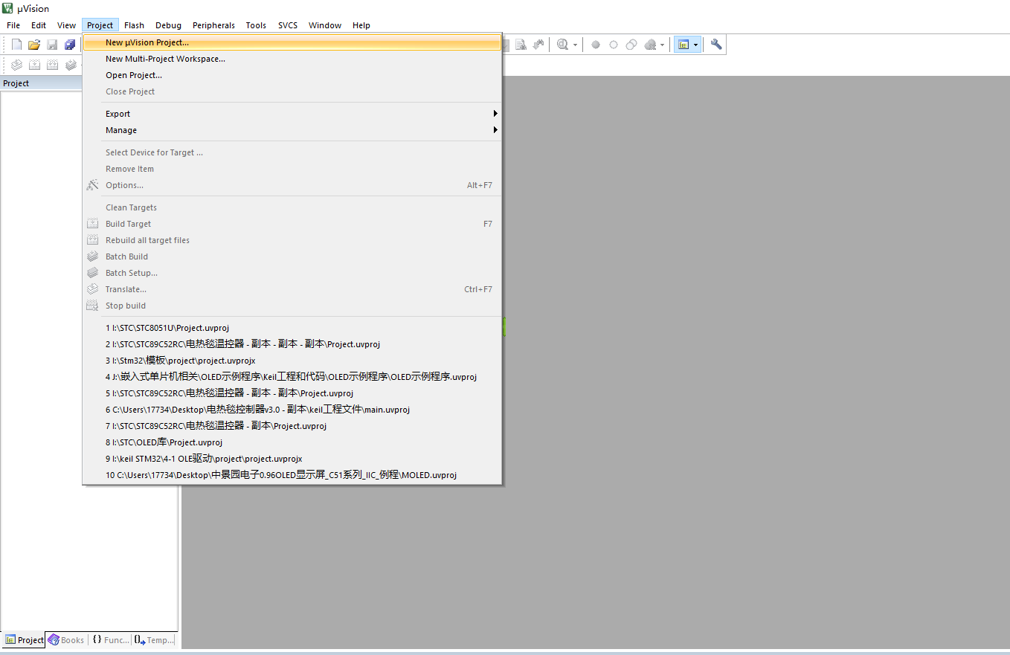
Task: Close the open Project menu via menu bar
Action: [x=100, y=25]
